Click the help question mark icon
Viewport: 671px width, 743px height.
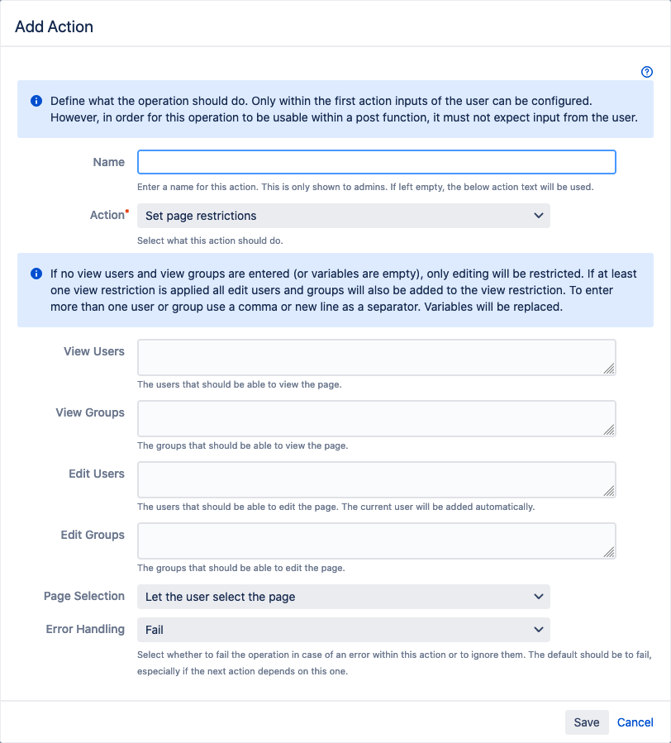pos(647,73)
